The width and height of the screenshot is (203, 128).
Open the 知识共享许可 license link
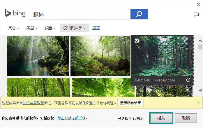33,103
